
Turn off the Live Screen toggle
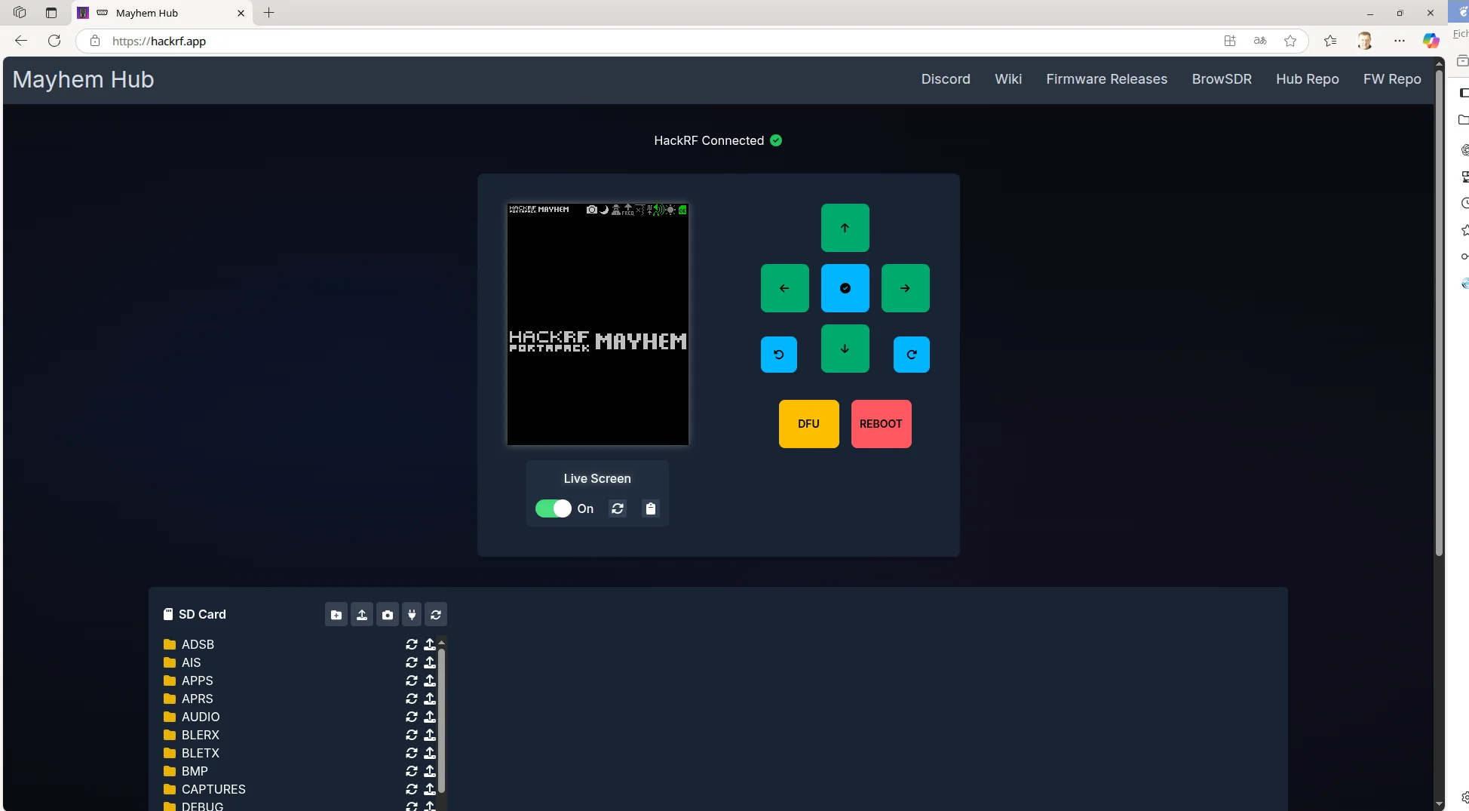(553, 508)
